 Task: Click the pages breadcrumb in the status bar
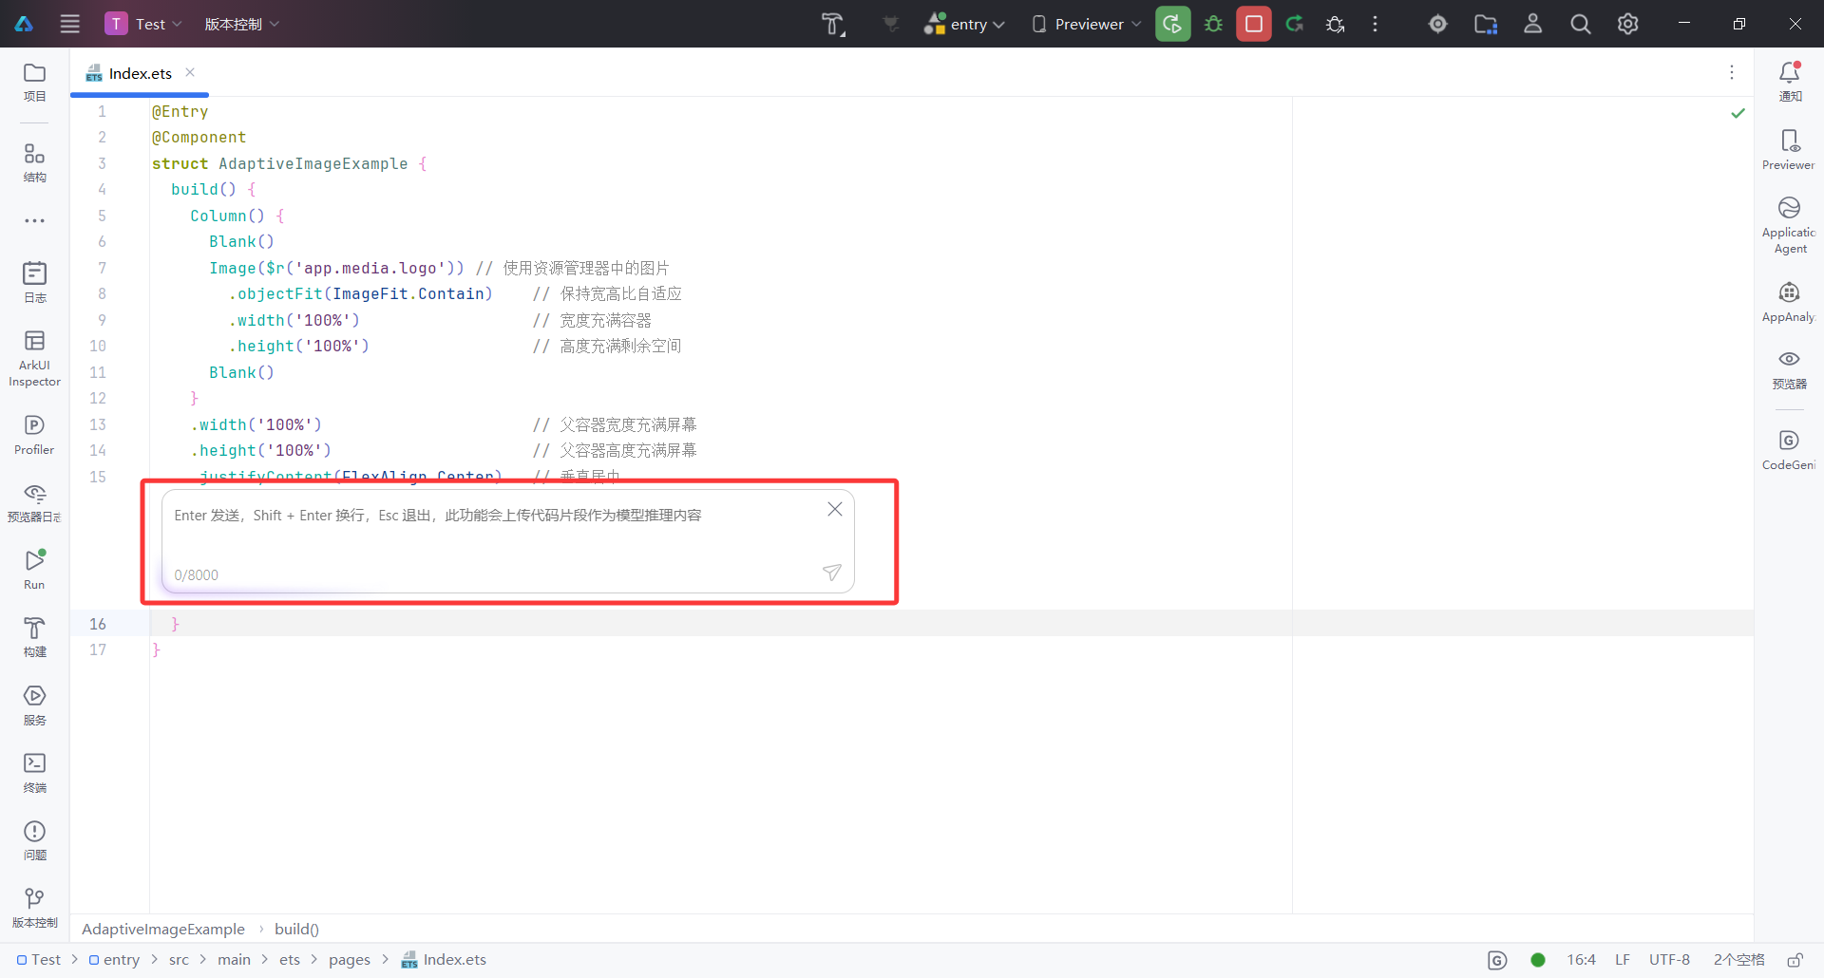pyautogui.click(x=350, y=959)
